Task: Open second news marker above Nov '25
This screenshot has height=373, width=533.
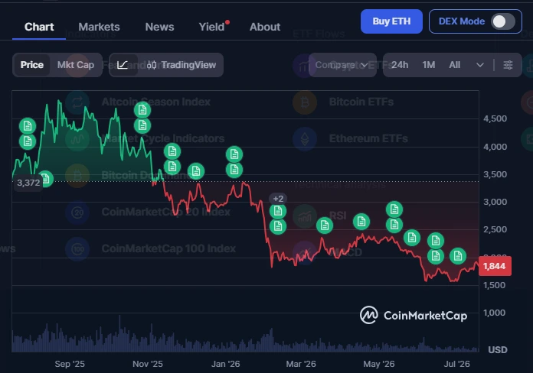Action: [142, 125]
